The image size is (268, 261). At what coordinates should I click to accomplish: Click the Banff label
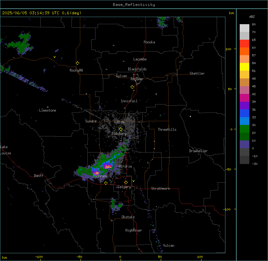[39, 176]
